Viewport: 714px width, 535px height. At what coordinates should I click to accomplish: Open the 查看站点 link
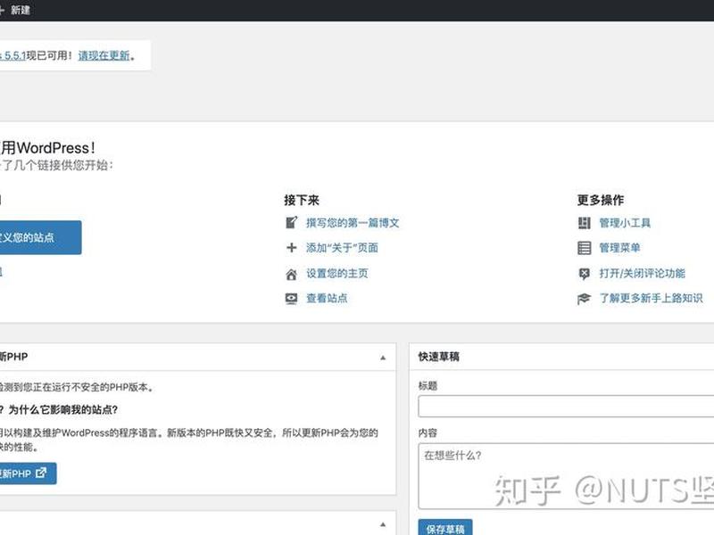pos(327,299)
